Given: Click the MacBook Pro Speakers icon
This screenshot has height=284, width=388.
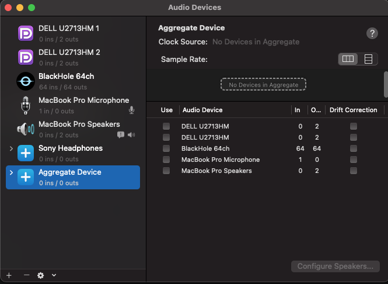Looking at the screenshot, I should pyautogui.click(x=26, y=129).
